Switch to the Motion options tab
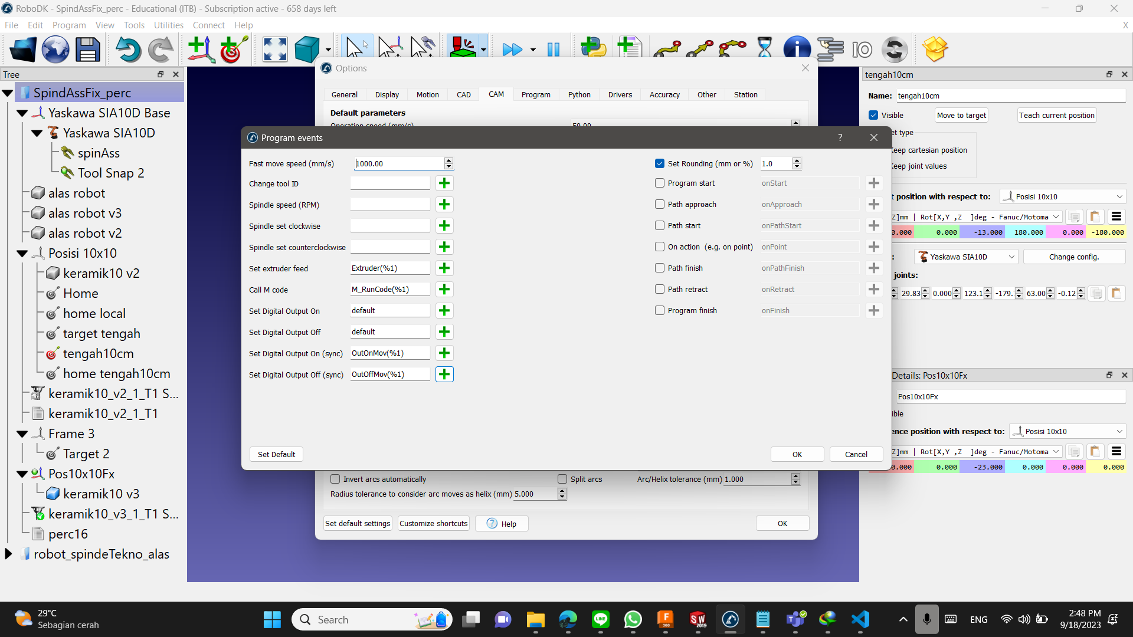The height and width of the screenshot is (637, 1133). click(x=427, y=95)
